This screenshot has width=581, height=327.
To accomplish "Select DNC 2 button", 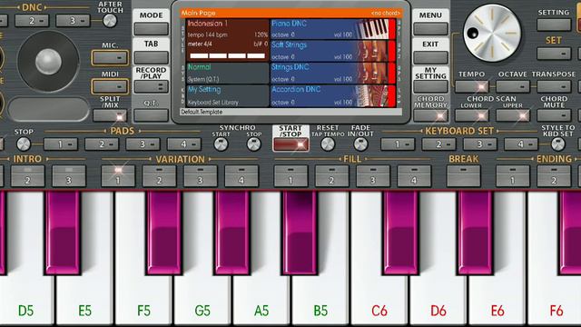I will point(32,21).
